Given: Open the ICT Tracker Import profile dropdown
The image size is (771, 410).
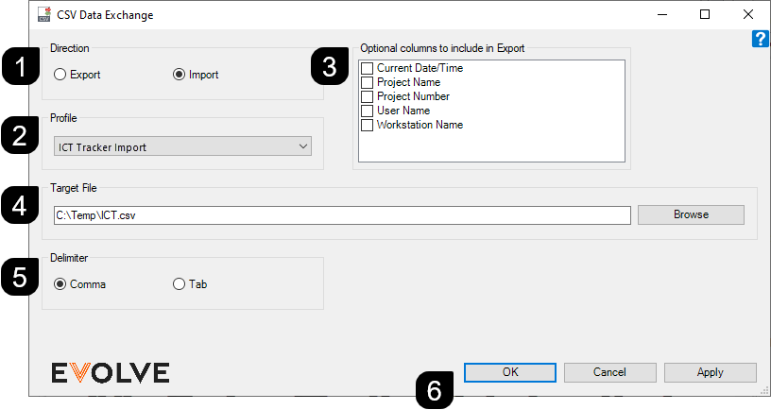Looking at the screenshot, I should pyautogui.click(x=182, y=146).
